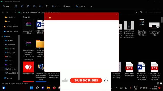
Task: Go up one folder level arrow
Action: 15,12
